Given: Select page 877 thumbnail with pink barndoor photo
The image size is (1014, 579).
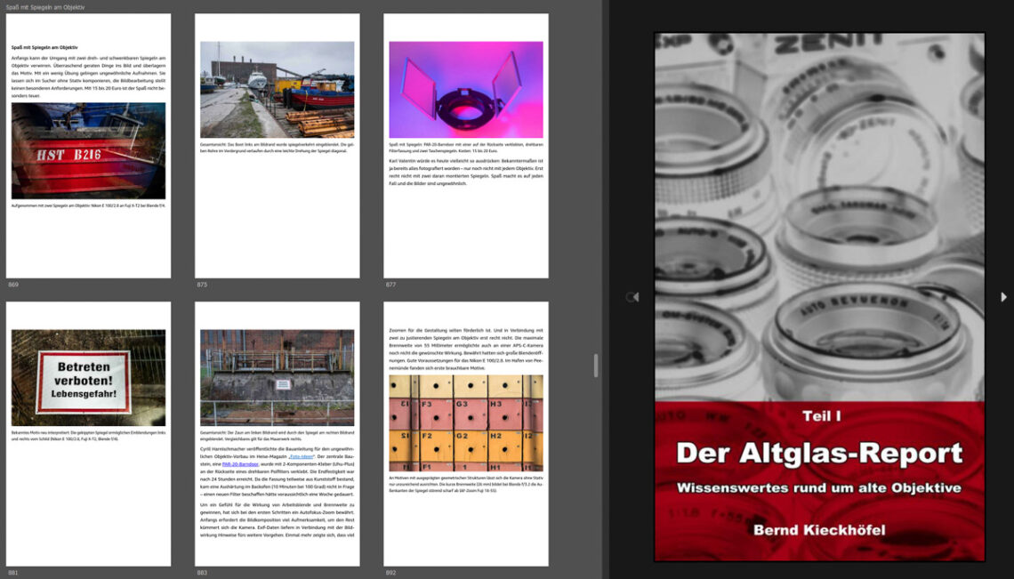Looking at the screenshot, I should [x=465, y=146].
